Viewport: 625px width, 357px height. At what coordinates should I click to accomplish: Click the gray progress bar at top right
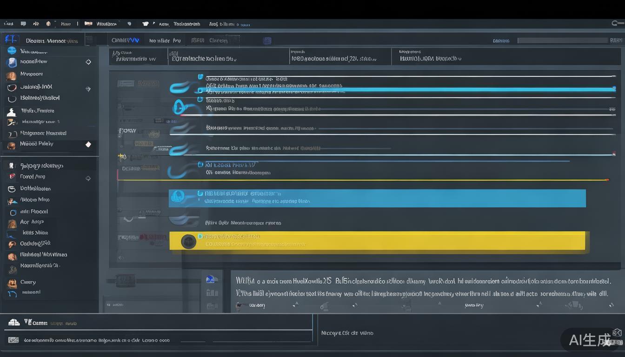click(561, 40)
